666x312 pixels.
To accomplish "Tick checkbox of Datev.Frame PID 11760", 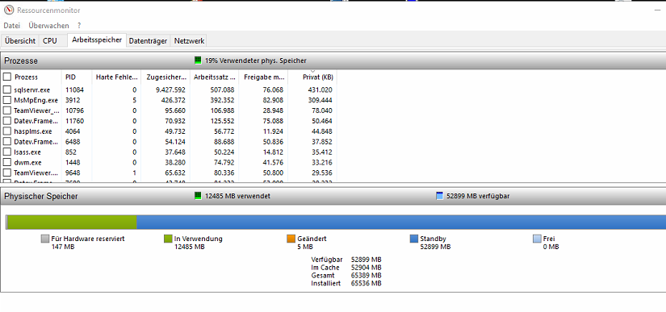I will (6, 121).
